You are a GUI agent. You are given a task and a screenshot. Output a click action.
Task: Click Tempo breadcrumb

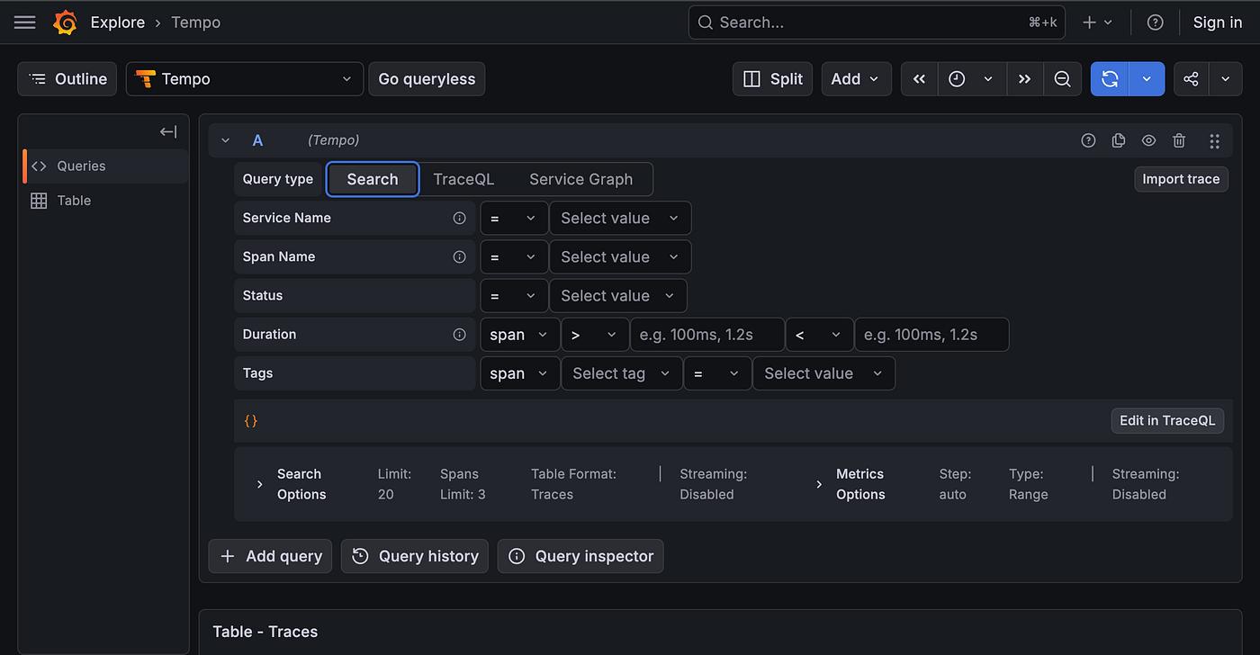196,22
